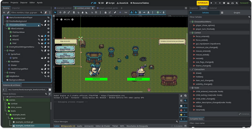Screen dimensions: 252x129
Task: Activate the Rotate Mode tool
Action: pos(64,13)
